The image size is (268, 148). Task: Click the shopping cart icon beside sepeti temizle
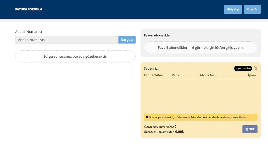256,68
